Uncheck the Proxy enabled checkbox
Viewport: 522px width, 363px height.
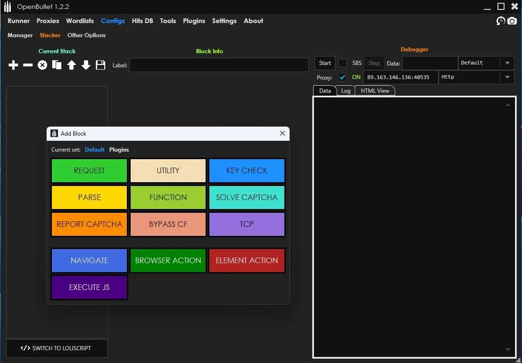coord(342,77)
